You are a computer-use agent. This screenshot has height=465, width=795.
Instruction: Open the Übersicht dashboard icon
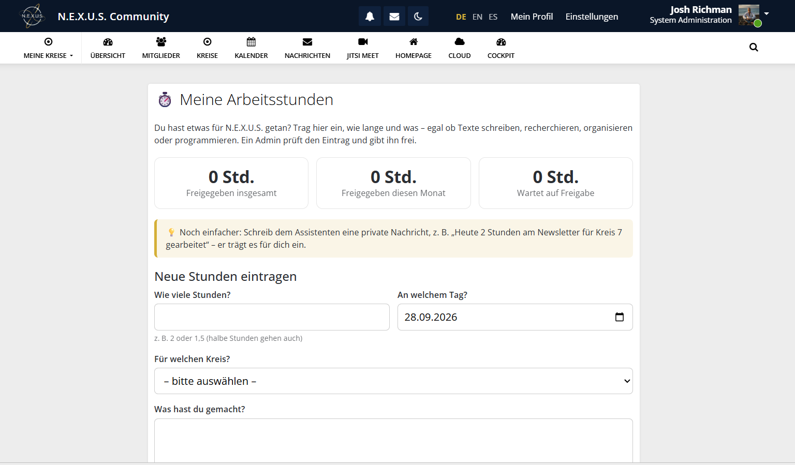point(108,42)
